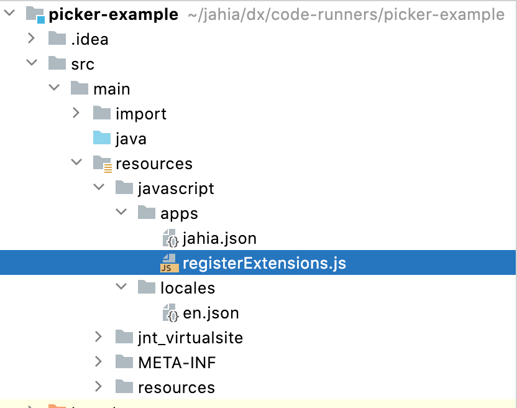Expand the jnt_virtualsite folder
Screen dimensions: 517x408
(x=98, y=337)
